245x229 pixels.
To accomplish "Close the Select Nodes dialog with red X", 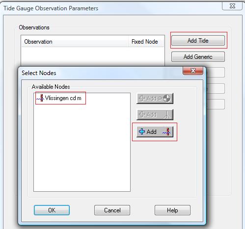I will pyautogui.click(x=193, y=71).
